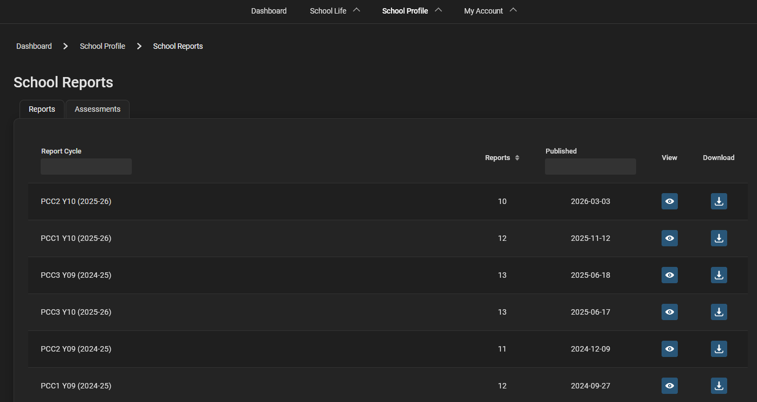Click published date 2024-12-09
Viewport: 757px width, 402px height.
pos(591,349)
